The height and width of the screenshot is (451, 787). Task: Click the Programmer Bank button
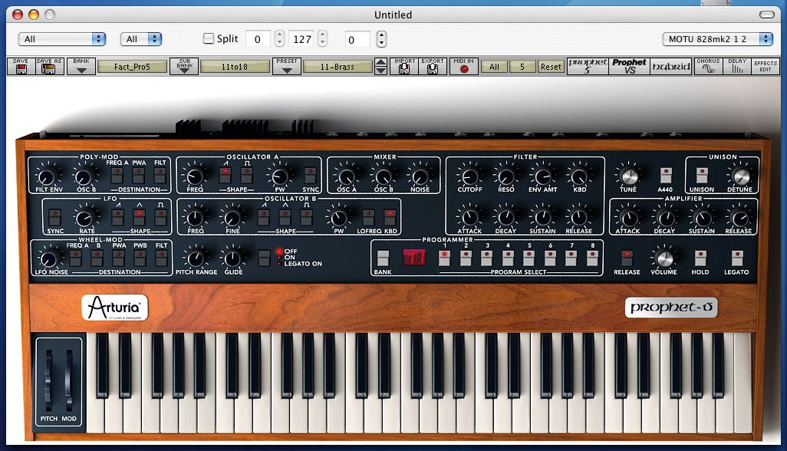pyautogui.click(x=383, y=258)
